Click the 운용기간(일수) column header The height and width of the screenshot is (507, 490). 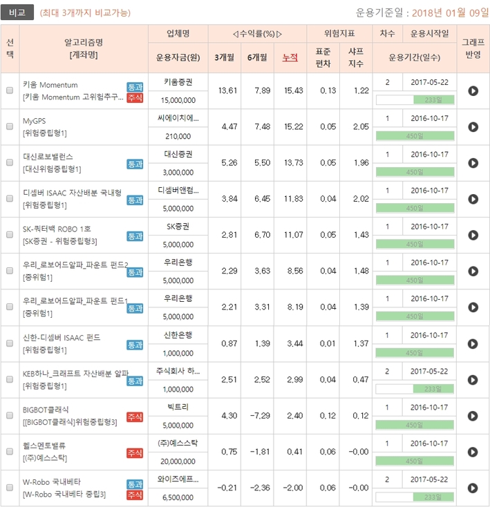pos(414,57)
